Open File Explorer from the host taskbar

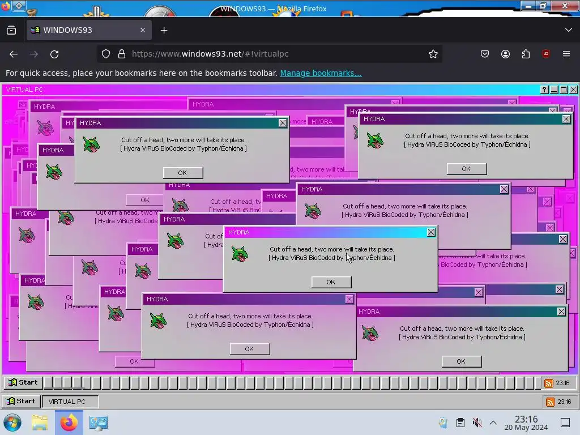40,423
